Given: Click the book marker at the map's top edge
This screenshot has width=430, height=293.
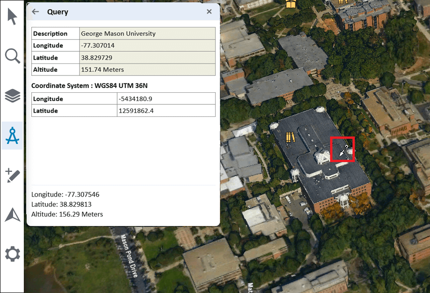Looking at the screenshot, I should click(291, 4).
